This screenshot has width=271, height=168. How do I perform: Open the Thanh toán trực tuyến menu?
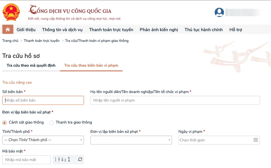pyautogui.click(x=111, y=30)
